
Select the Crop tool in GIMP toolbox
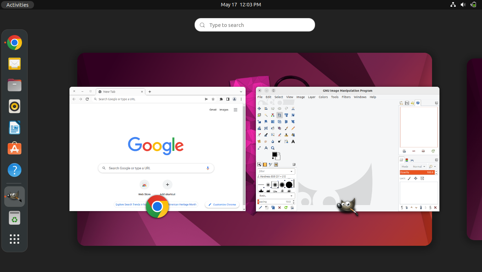(279, 115)
